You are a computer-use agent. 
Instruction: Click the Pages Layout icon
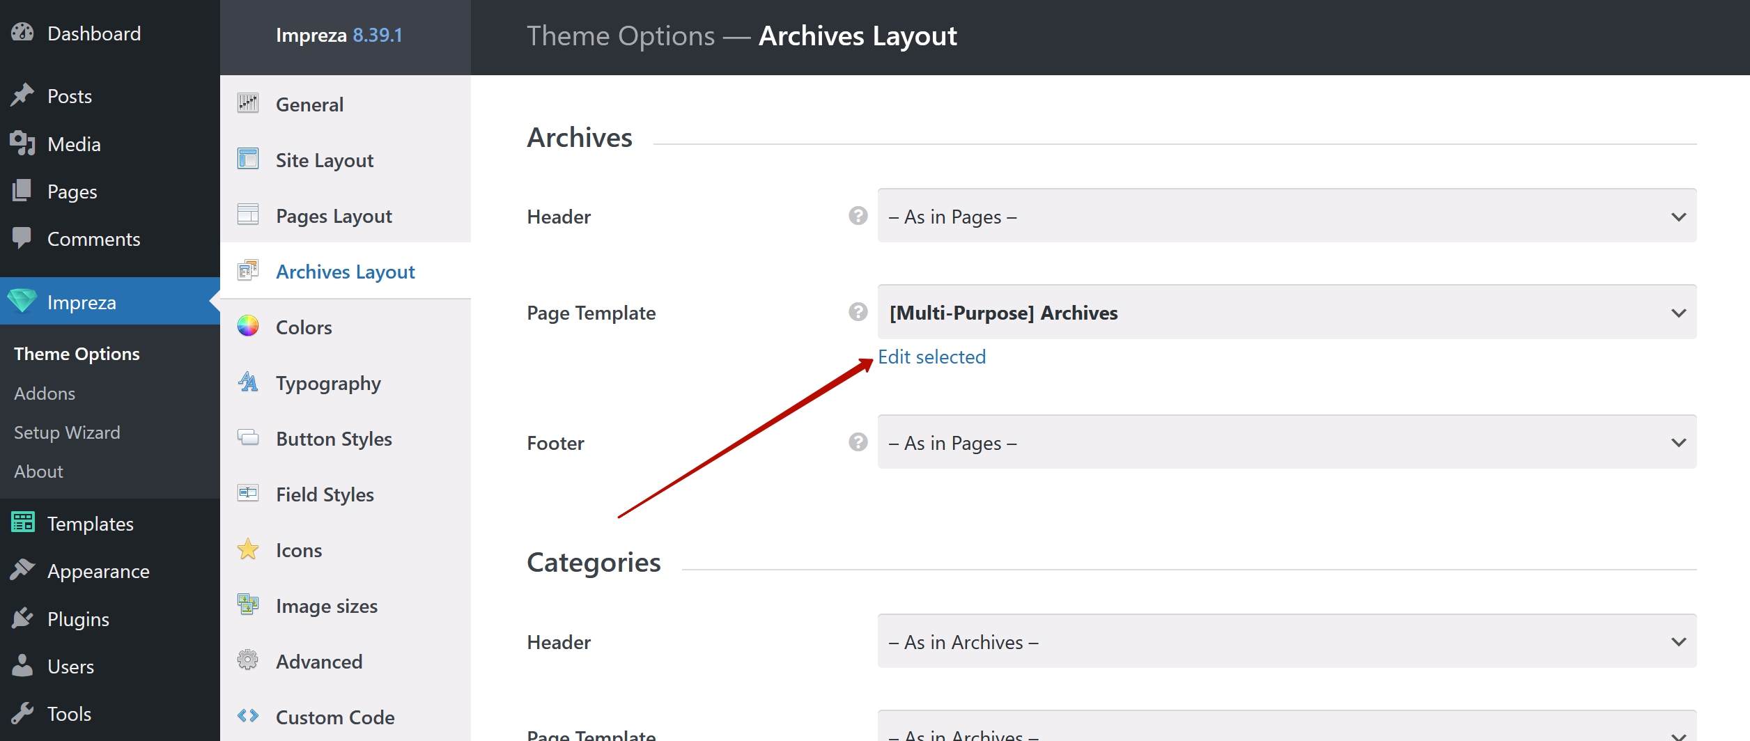(x=248, y=214)
